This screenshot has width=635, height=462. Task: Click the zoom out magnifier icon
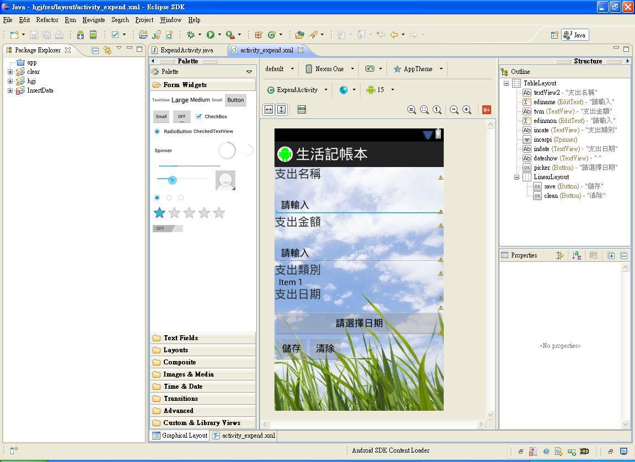click(x=454, y=110)
